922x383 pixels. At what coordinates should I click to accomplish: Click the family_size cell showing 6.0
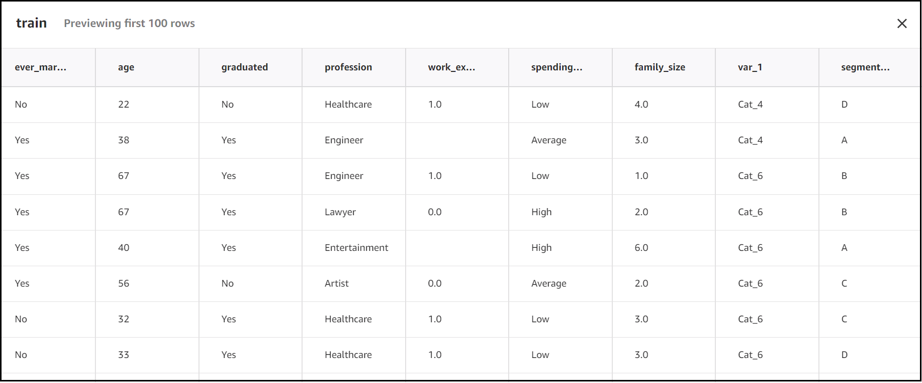click(641, 248)
